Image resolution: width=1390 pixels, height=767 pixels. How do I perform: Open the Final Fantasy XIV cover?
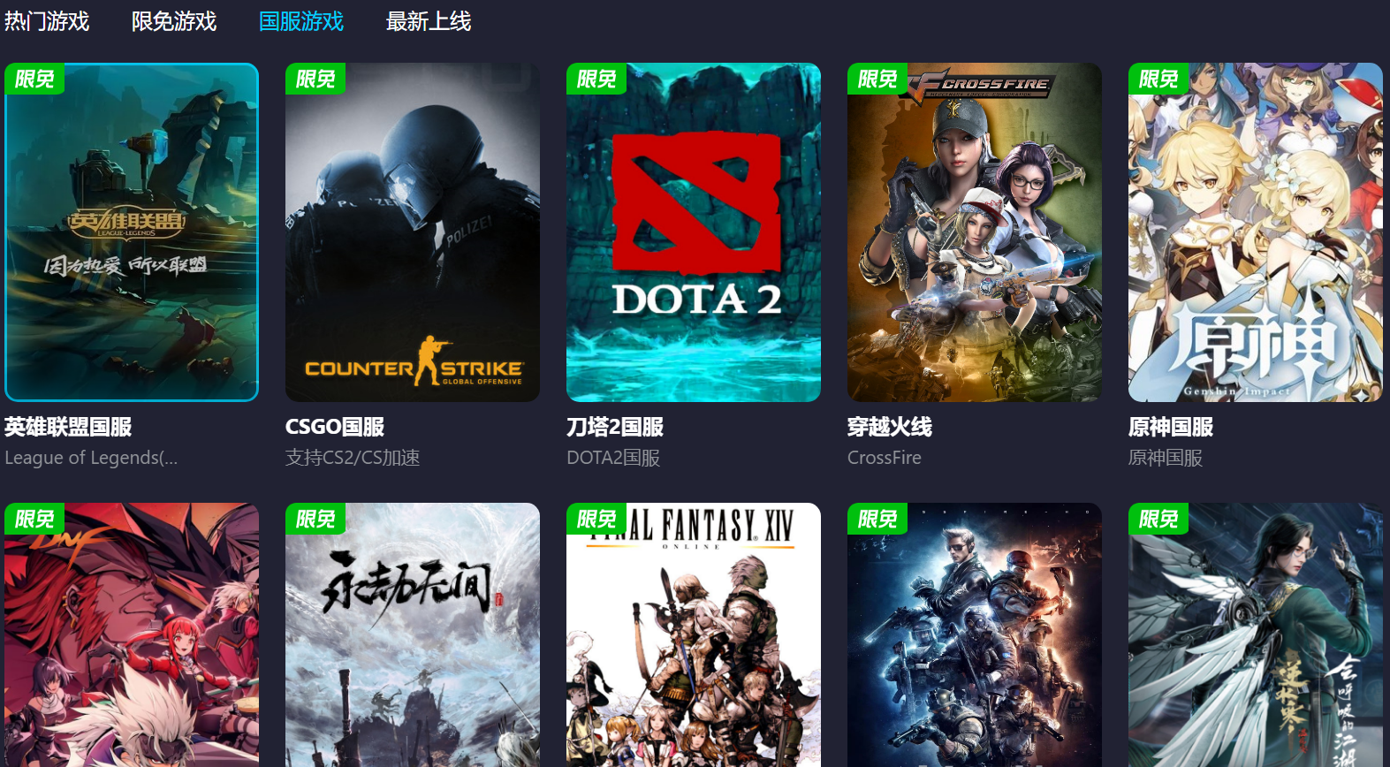(694, 634)
